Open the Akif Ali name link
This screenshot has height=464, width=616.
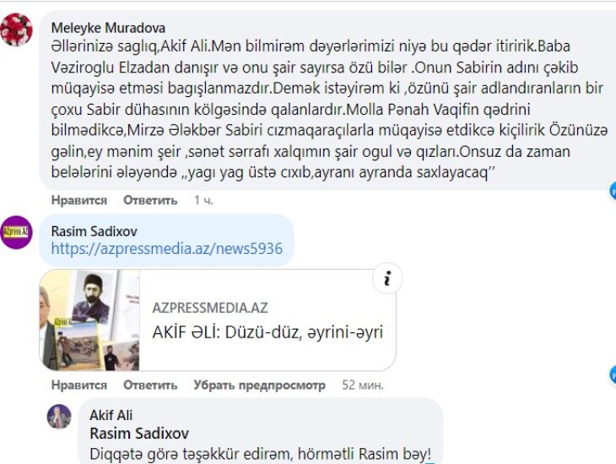(x=111, y=415)
